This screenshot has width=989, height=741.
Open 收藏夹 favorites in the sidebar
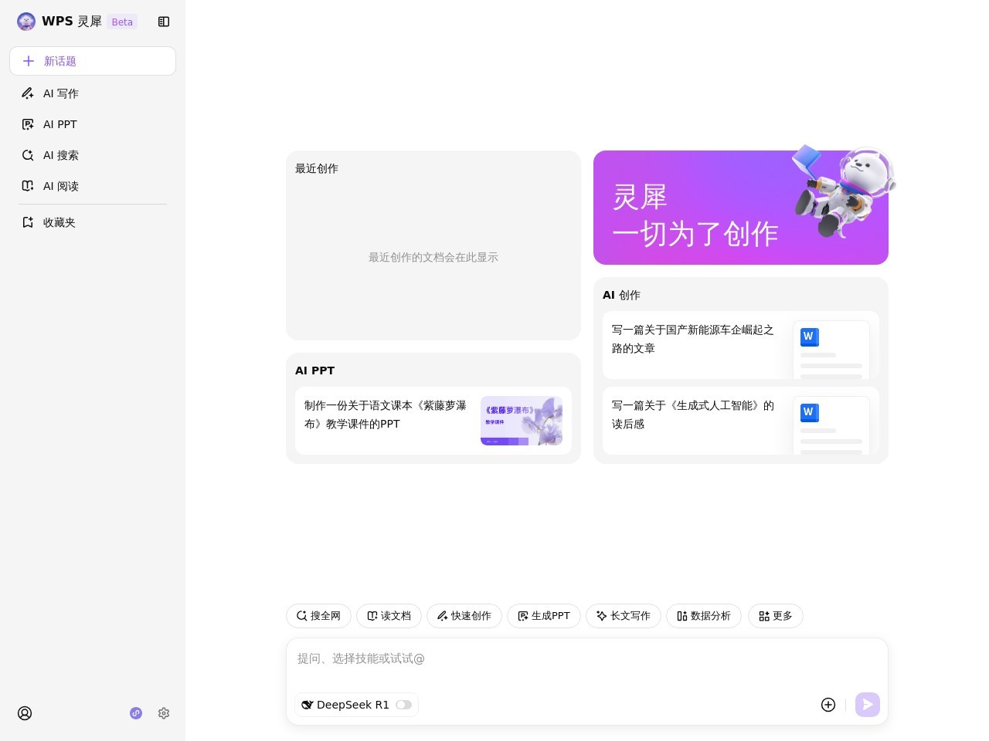[93, 222]
